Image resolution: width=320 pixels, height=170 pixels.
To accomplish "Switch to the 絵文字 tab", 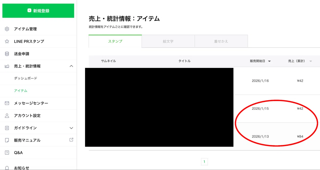I will (168, 41).
